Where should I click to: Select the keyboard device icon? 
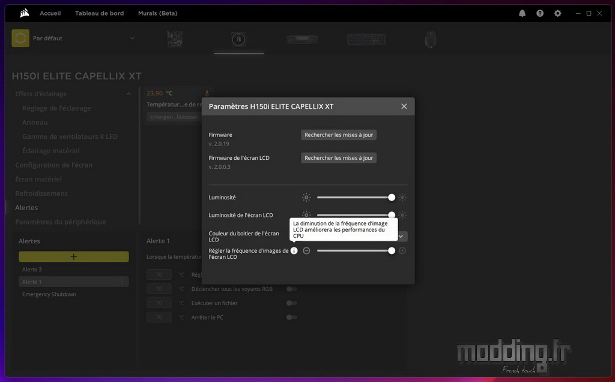pos(366,39)
